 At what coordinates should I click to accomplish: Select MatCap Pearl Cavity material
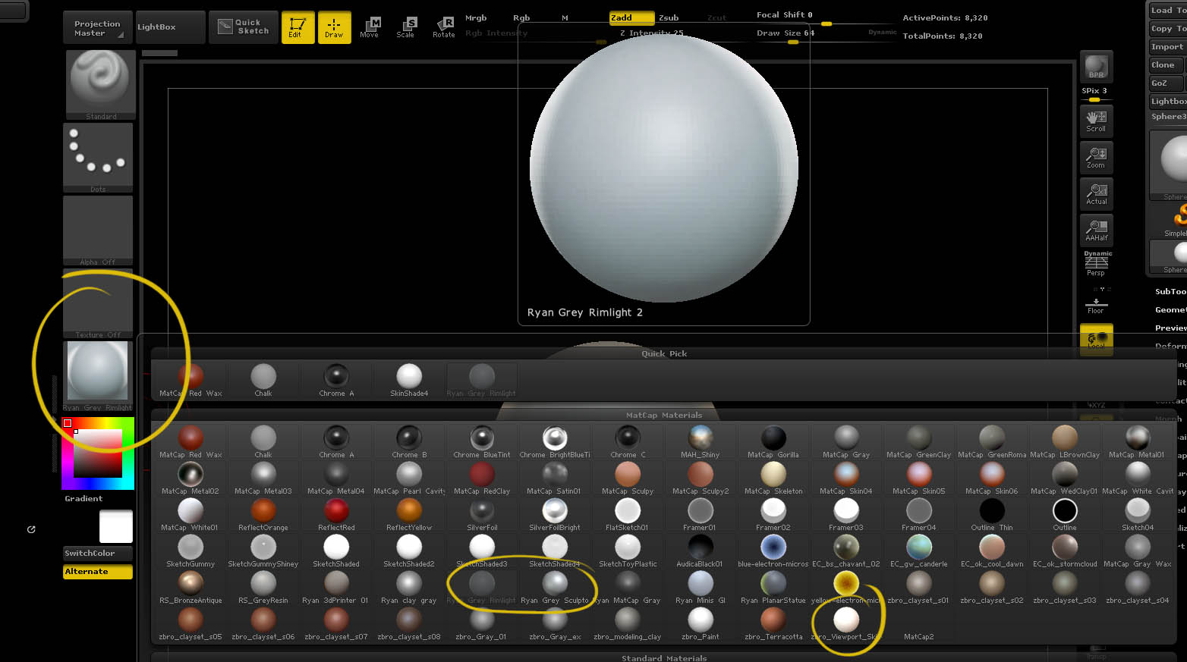click(x=409, y=478)
